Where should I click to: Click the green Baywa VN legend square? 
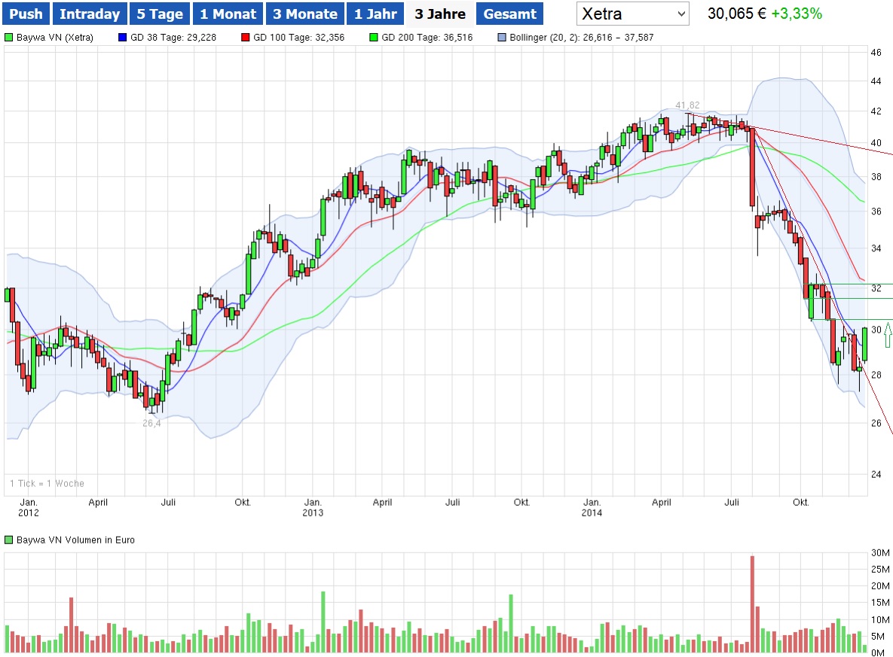click(x=8, y=36)
